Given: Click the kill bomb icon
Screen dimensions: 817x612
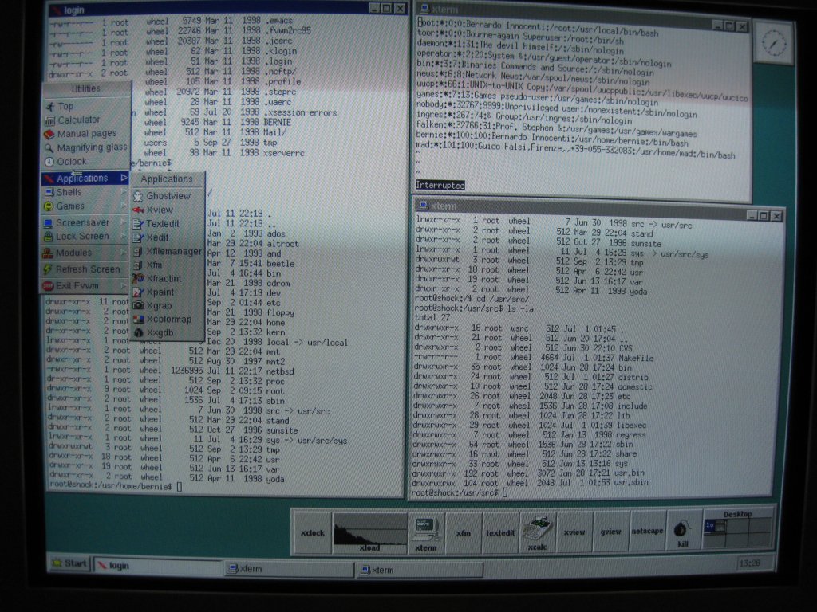Looking at the screenshot, I should click(x=682, y=532).
